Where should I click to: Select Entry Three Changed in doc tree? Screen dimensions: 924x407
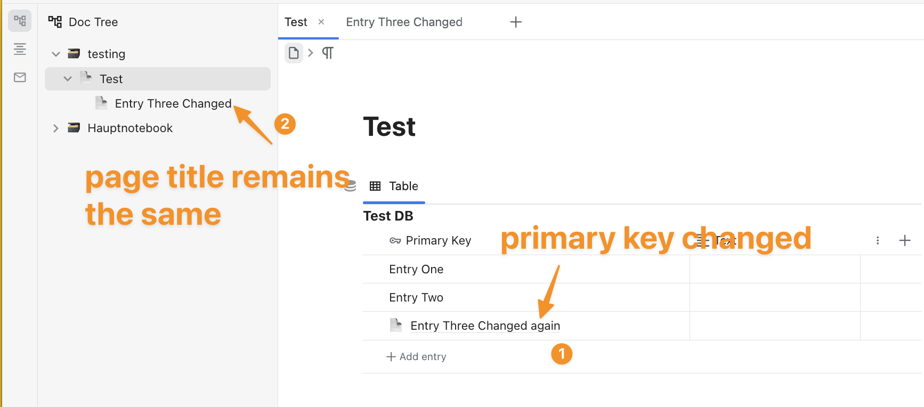tap(173, 104)
